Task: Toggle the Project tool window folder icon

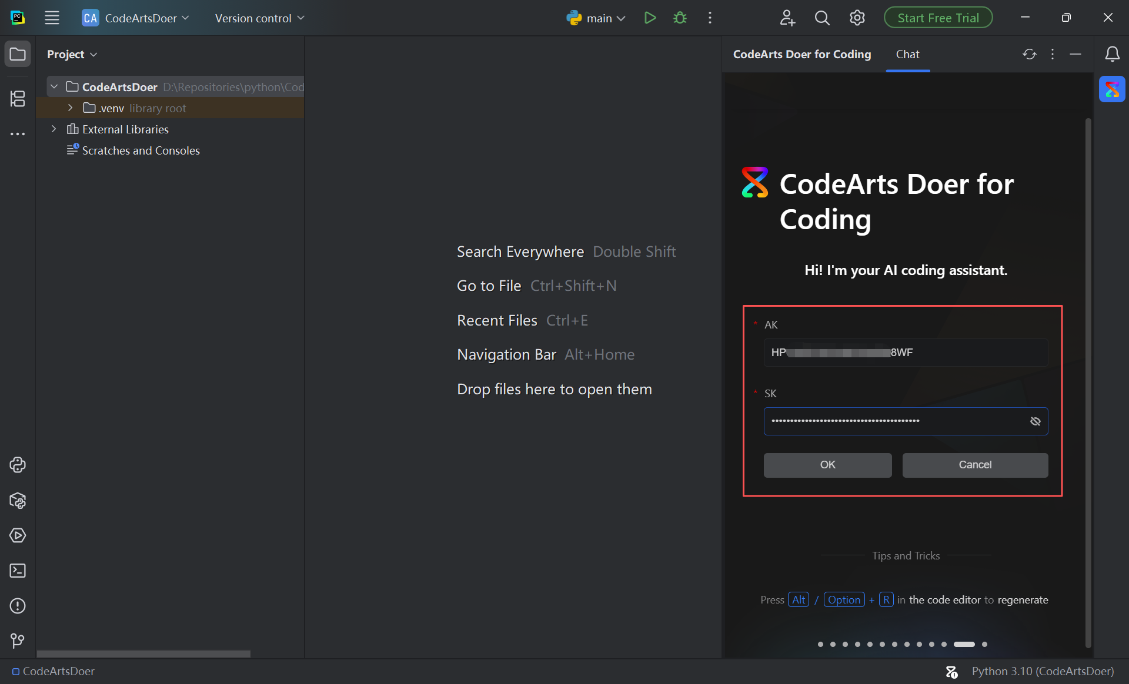Action: point(18,54)
